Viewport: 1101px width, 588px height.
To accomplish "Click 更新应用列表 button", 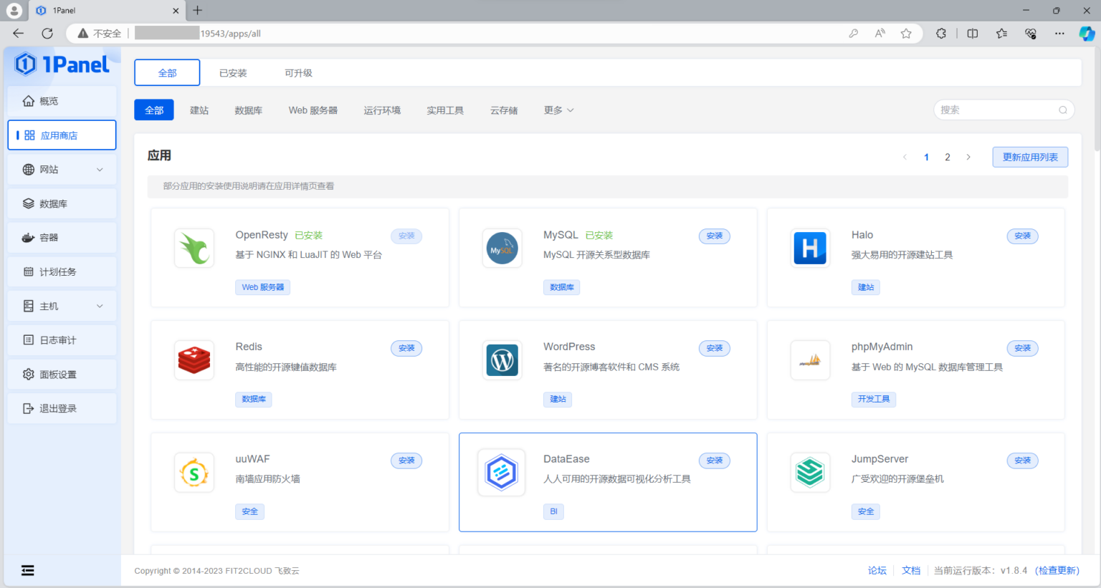I will point(1030,157).
